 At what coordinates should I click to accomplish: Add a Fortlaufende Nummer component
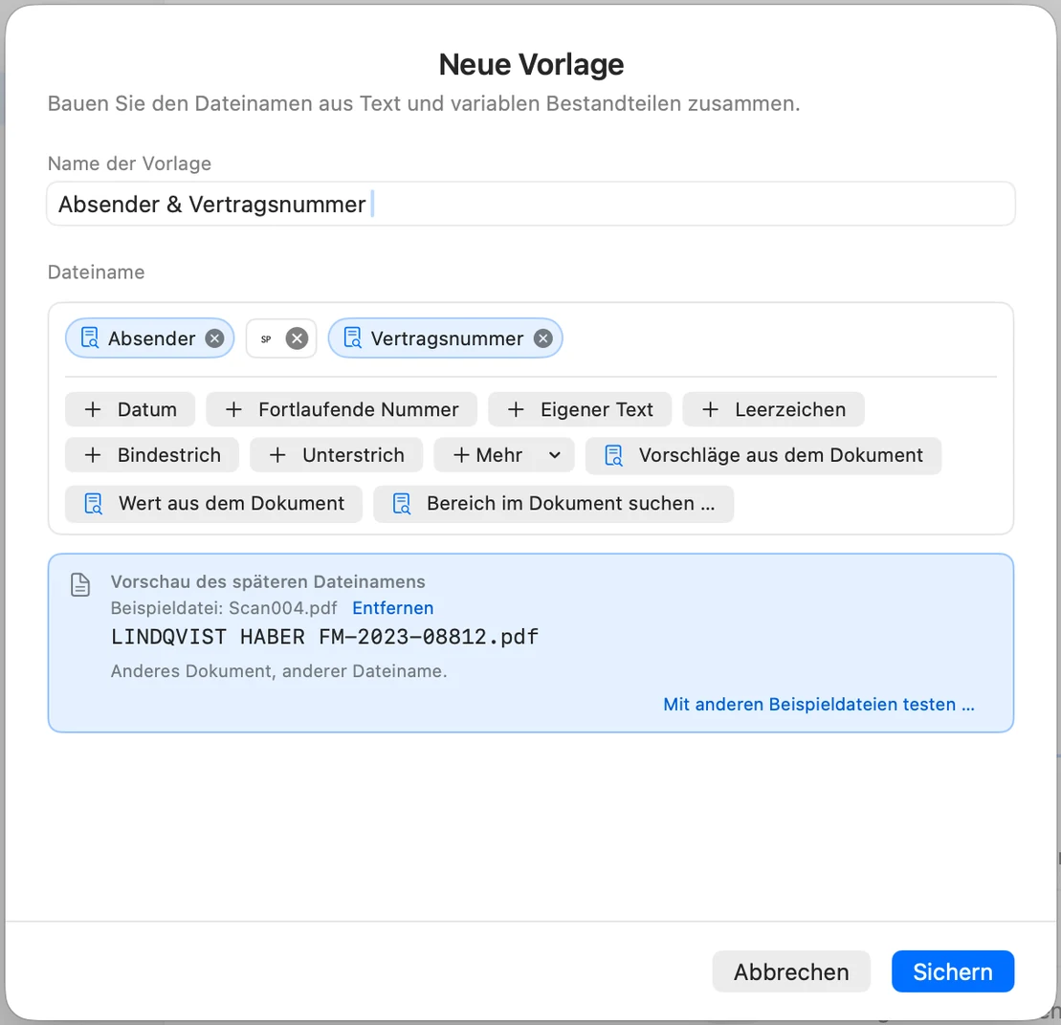click(342, 409)
